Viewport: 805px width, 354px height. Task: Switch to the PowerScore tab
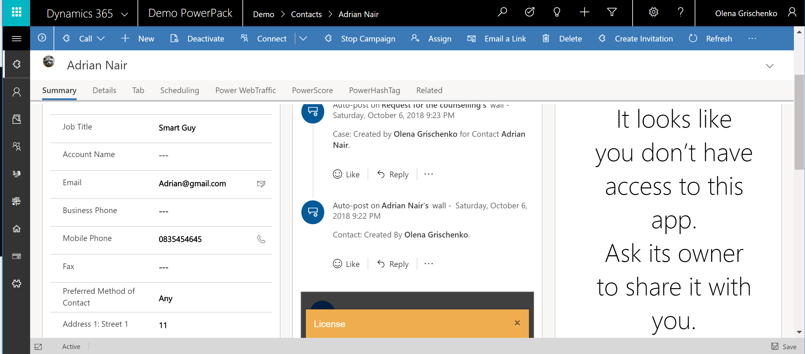click(x=312, y=91)
